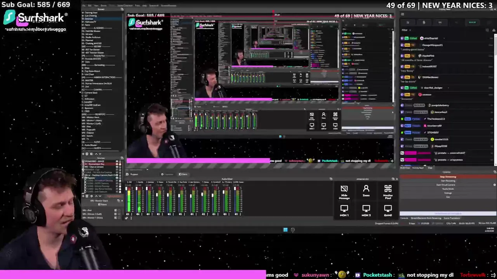Open three-dot menu for CLONE channel

pyautogui.click(x=240, y=214)
